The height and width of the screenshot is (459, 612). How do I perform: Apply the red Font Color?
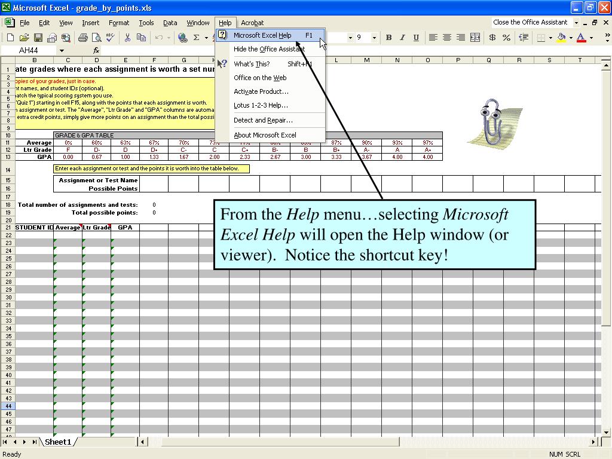(x=581, y=38)
